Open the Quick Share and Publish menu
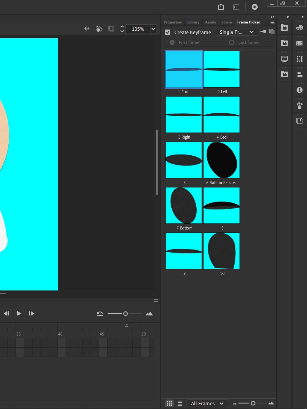 [221, 7]
